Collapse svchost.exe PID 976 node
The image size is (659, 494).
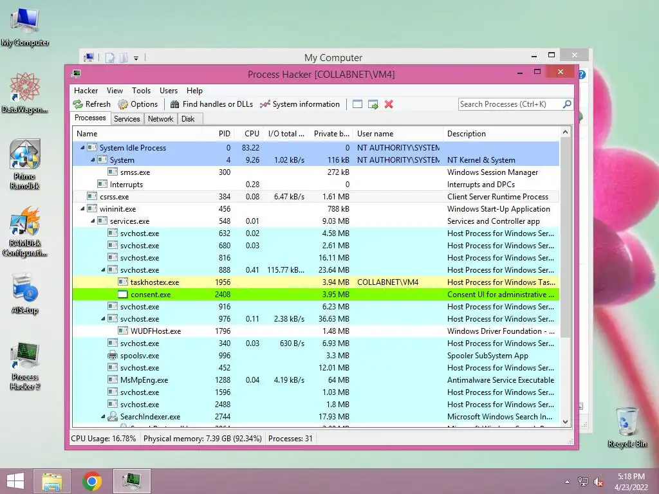point(103,319)
